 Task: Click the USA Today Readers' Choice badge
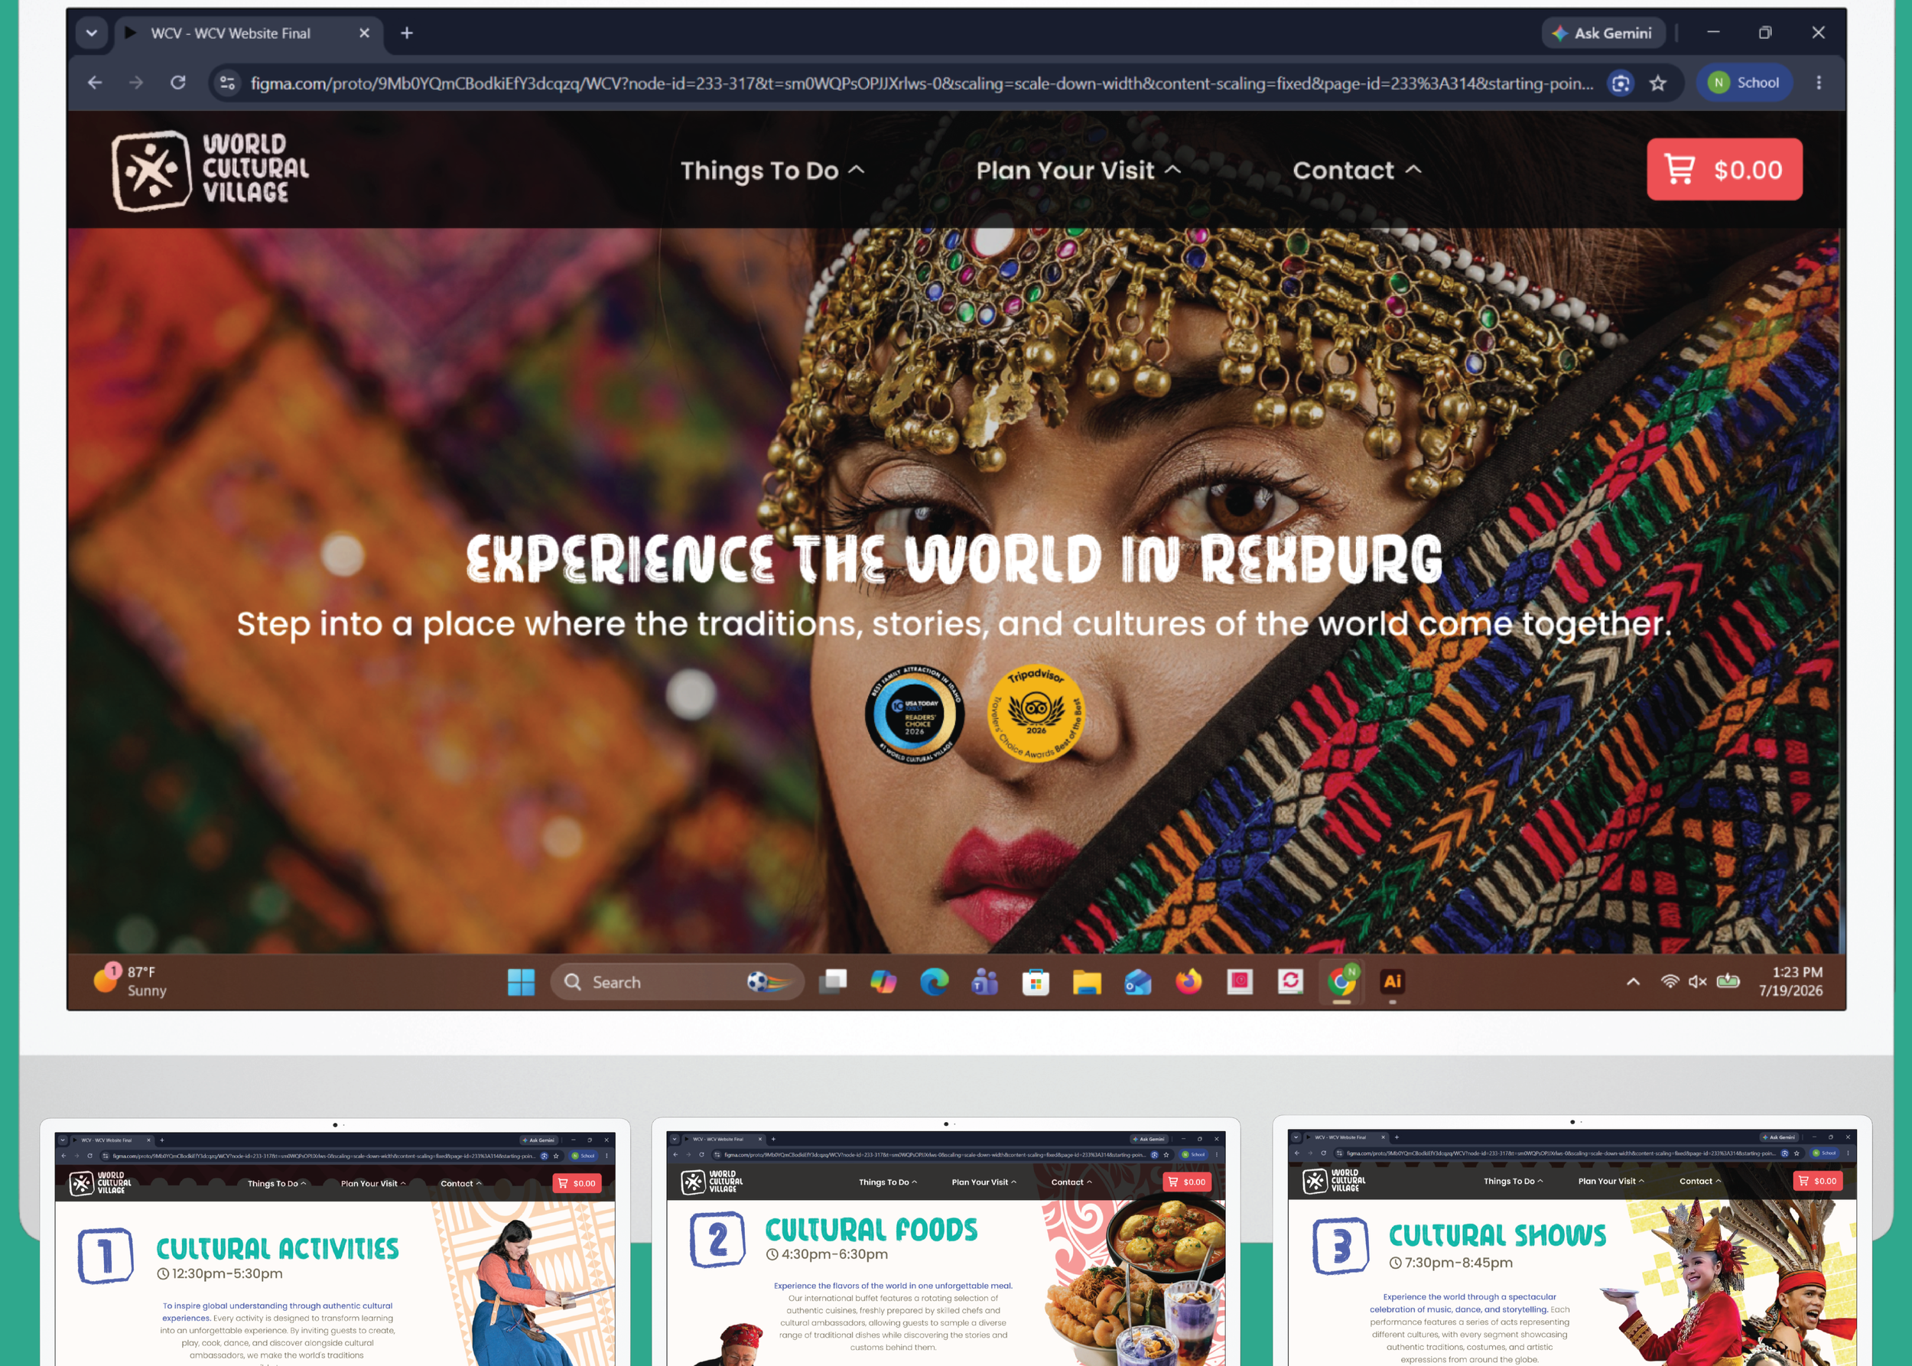915,715
